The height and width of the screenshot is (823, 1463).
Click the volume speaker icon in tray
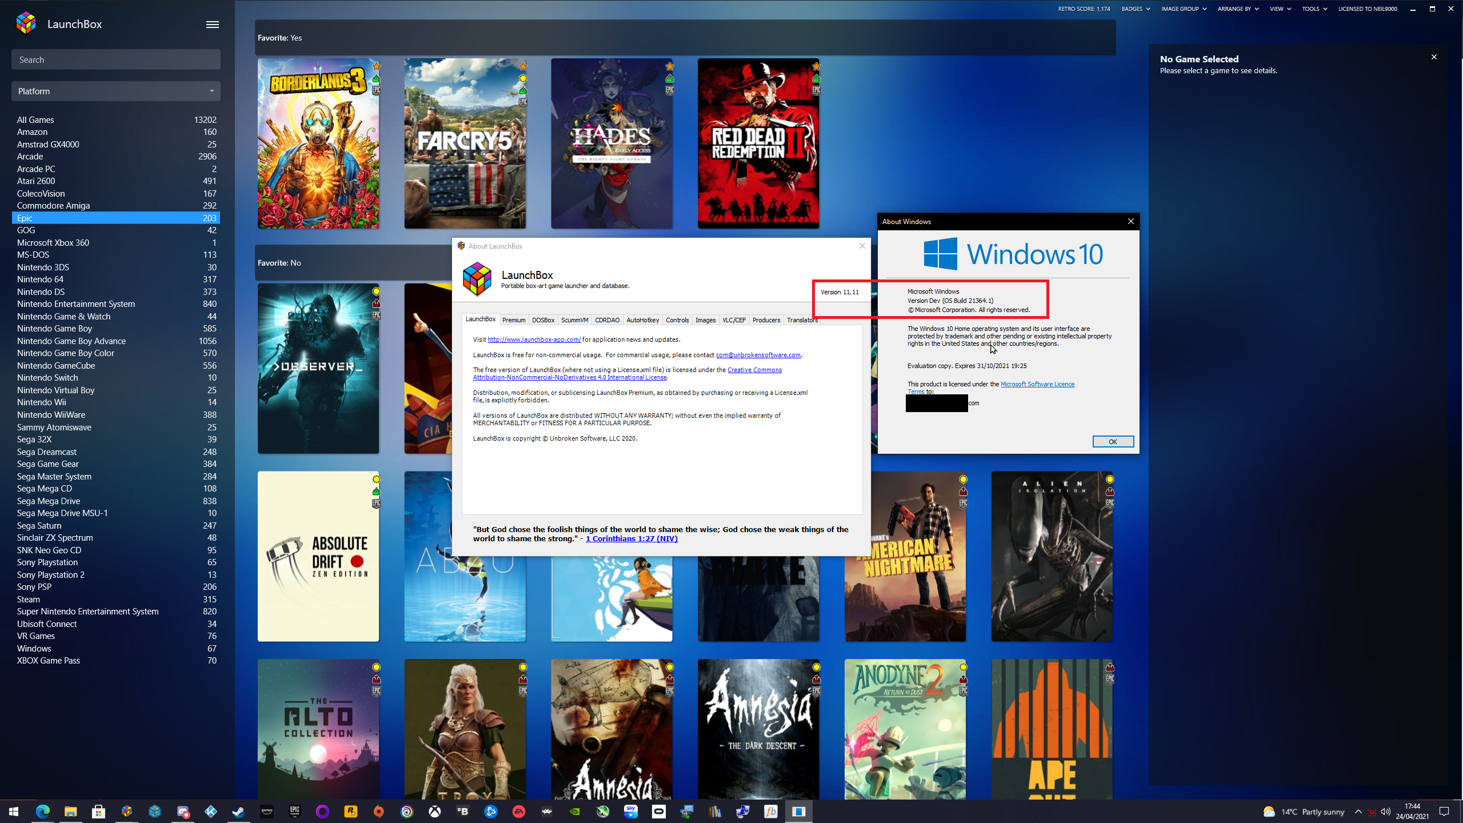coord(1386,812)
